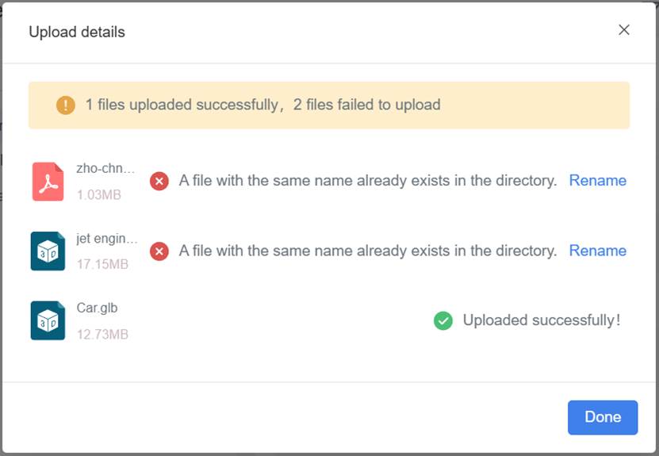The height and width of the screenshot is (456, 659).
Task: Rename the jet engine 3D file
Action: [597, 251]
